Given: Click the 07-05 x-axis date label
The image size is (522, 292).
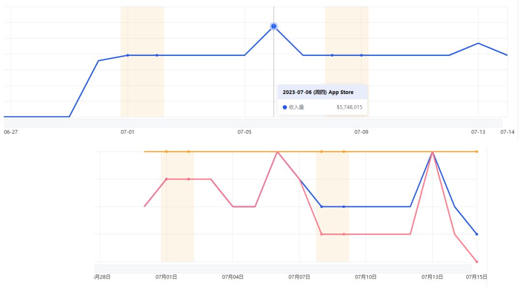Looking at the screenshot, I should 245,132.
